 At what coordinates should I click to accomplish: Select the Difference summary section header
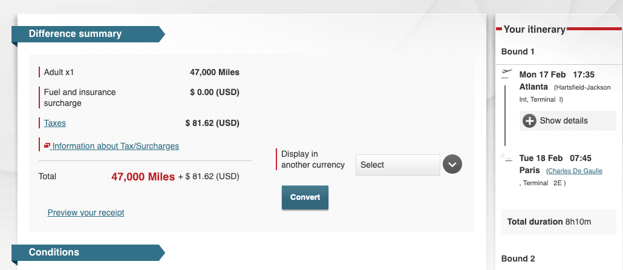pos(75,34)
